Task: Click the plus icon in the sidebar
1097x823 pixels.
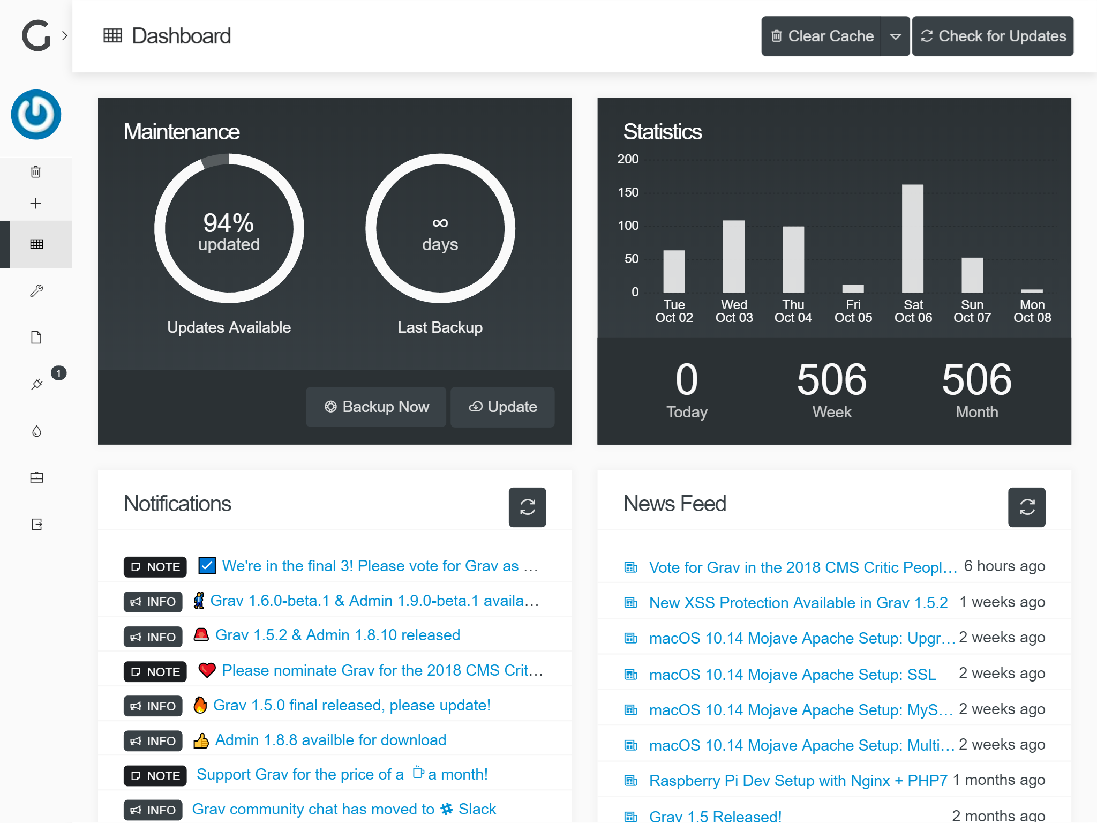Action: tap(36, 204)
